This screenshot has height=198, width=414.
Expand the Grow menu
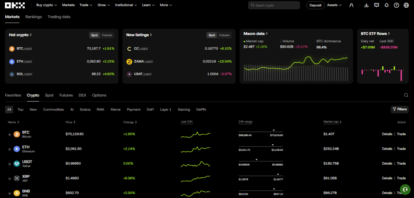pos(104,5)
